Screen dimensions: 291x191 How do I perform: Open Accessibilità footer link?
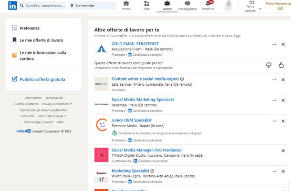(54, 98)
